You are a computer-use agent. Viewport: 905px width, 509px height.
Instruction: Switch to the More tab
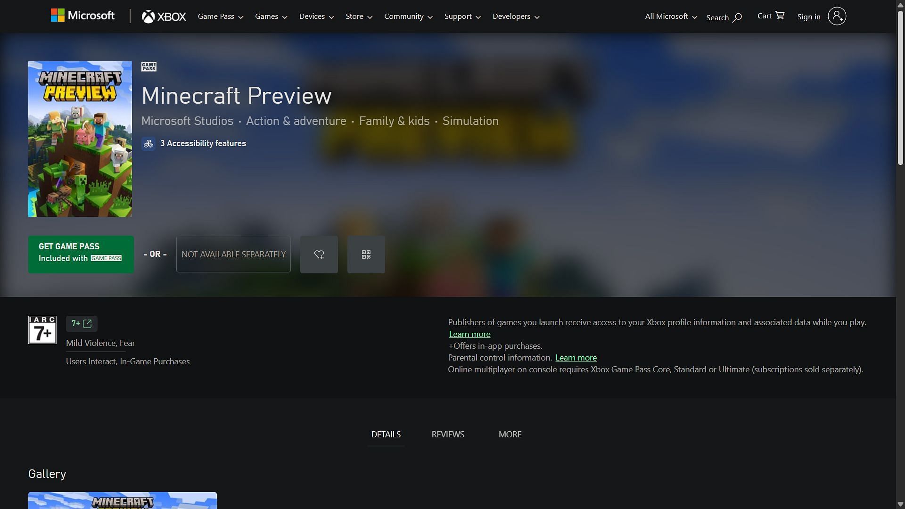(510, 435)
